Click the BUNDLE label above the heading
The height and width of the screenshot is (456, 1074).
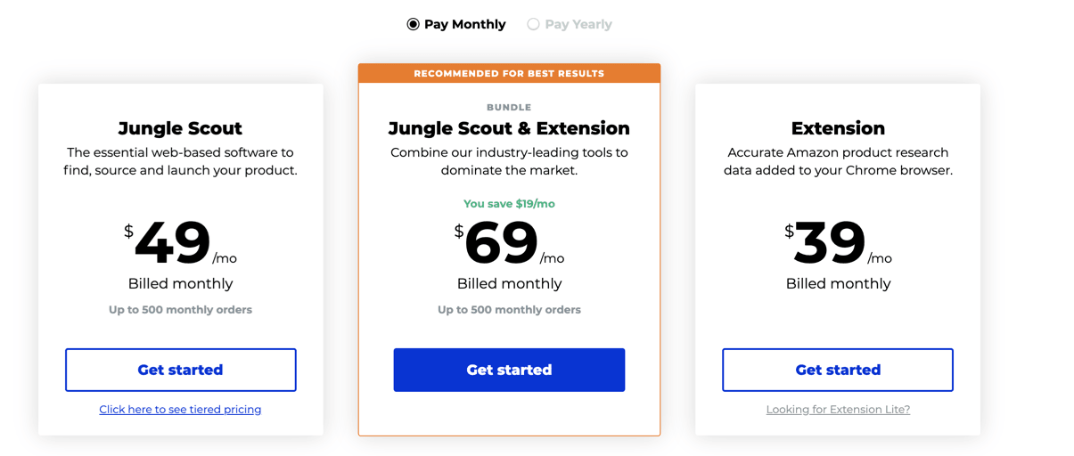tap(509, 107)
